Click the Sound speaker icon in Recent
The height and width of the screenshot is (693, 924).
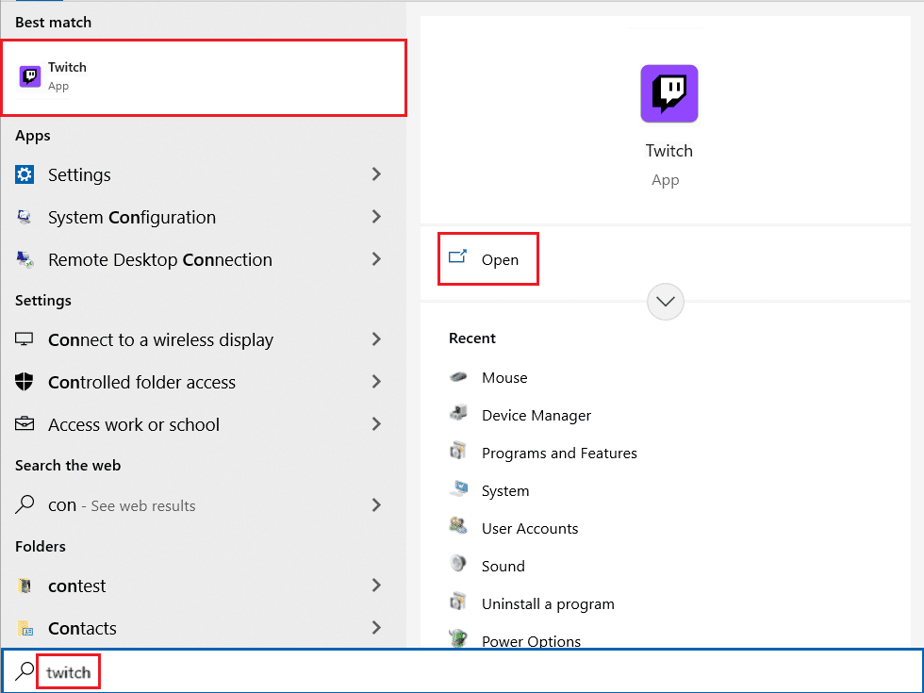click(458, 564)
